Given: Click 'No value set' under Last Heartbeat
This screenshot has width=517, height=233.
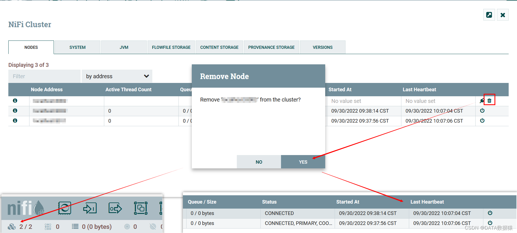Looking at the screenshot, I should coord(420,101).
